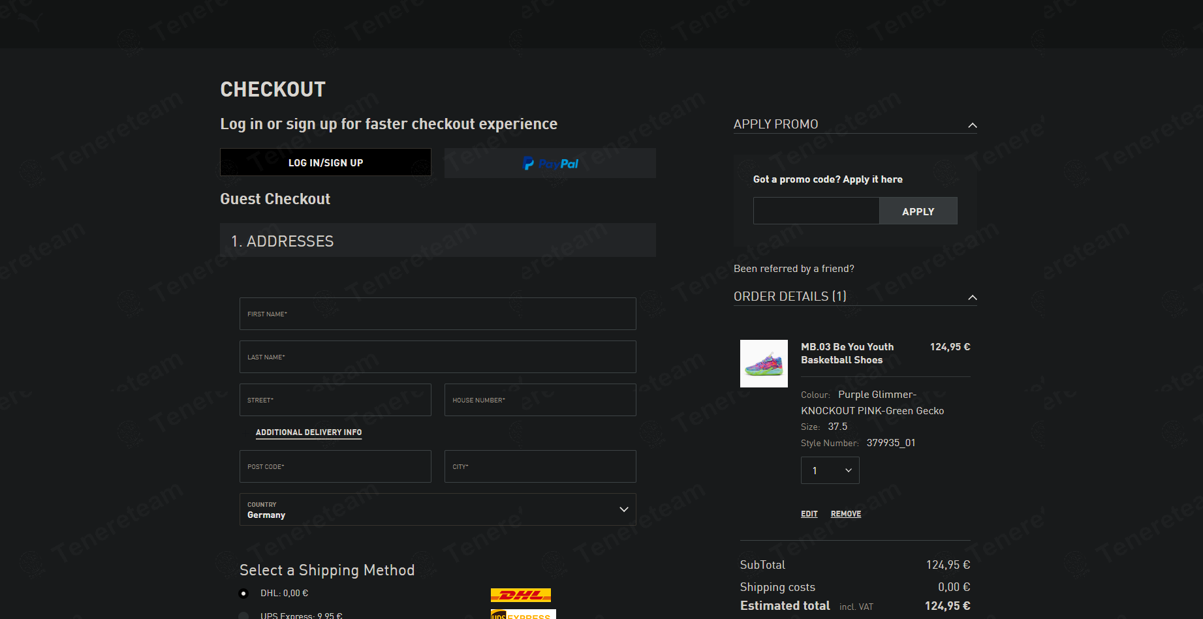Viewport: 1203px width, 619px height.
Task: Open the quantity dropdown showing 1
Action: tap(830, 470)
